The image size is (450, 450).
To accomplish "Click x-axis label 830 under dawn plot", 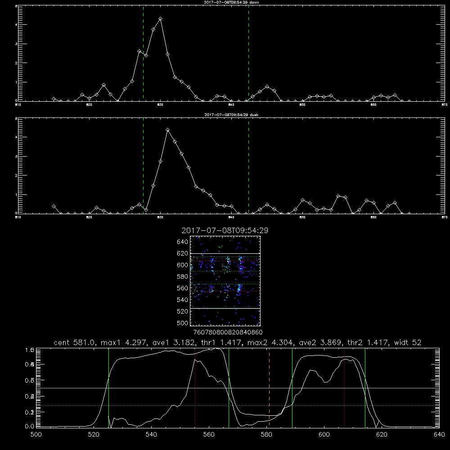I will click(160, 105).
